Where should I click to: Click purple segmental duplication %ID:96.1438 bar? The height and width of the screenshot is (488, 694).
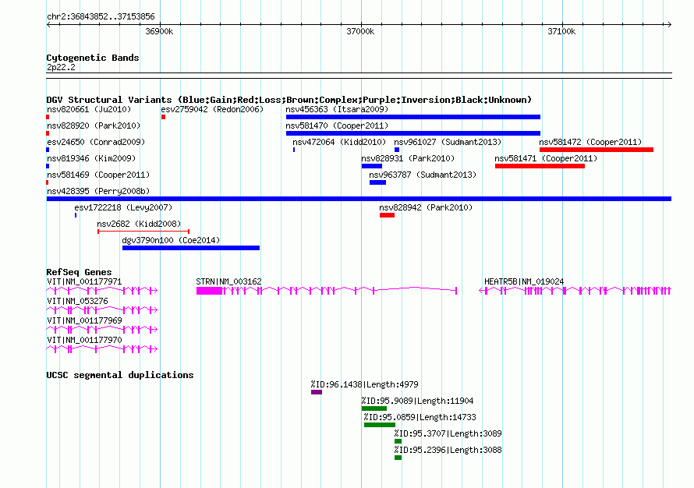[x=317, y=392]
